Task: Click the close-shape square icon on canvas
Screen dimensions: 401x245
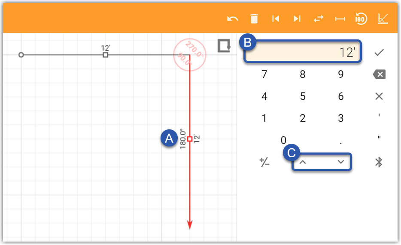Action: [224, 46]
